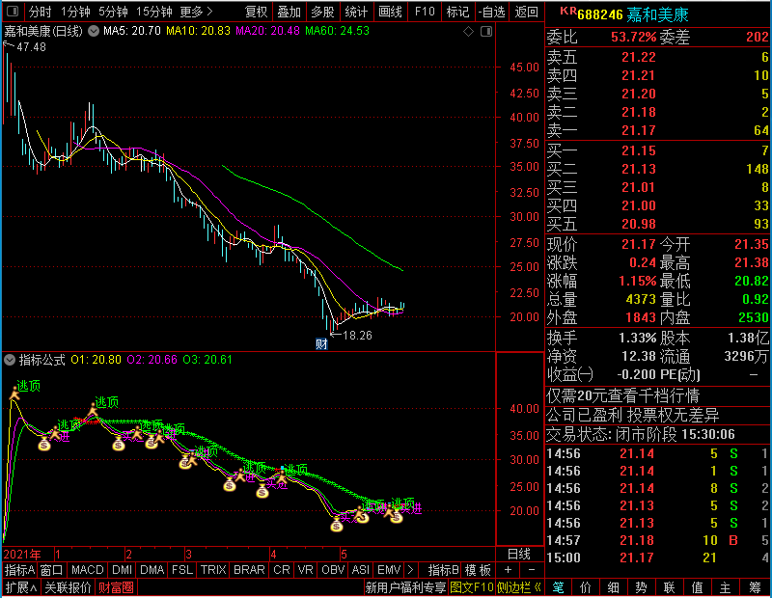Click the 窗口 window tab
This screenshot has height=598, width=772.
[x=52, y=570]
